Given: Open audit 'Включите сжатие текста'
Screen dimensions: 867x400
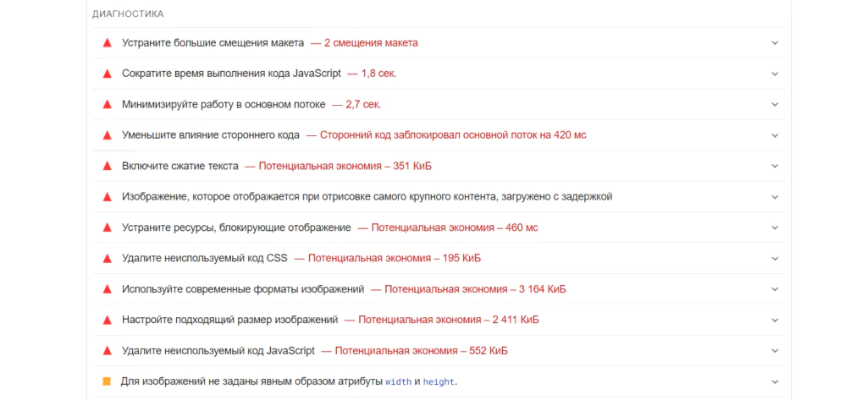Looking at the screenshot, I should 439,167.
